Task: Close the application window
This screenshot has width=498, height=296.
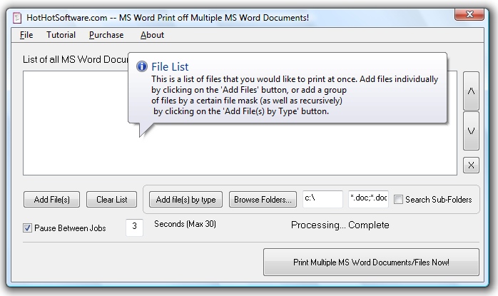Action: (469, 14)
